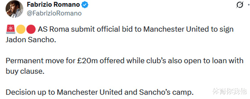Click the name 'Jadon Sancho.' in tweet

click(31, 40)
